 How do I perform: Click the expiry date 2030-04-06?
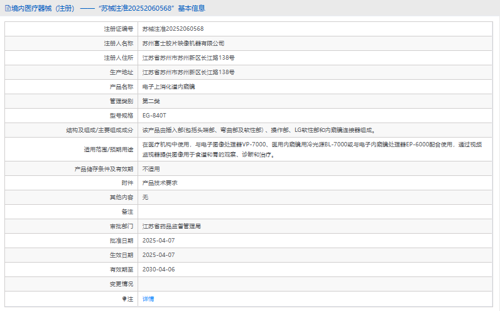(158, 270)
